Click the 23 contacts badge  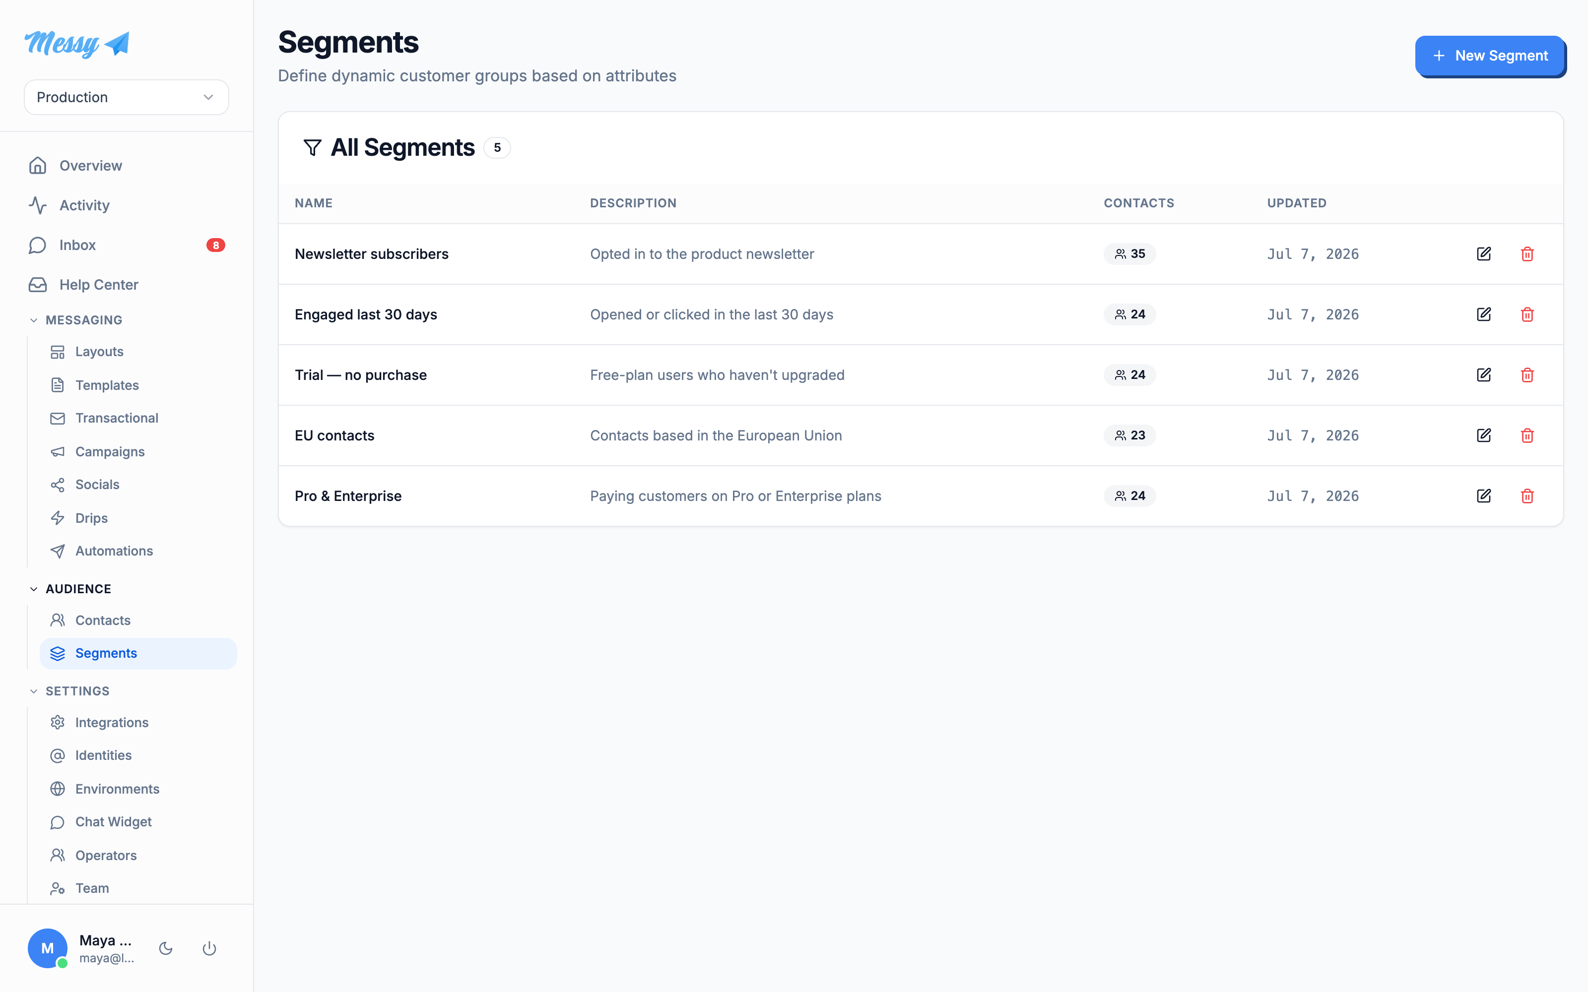[1129, 435]
